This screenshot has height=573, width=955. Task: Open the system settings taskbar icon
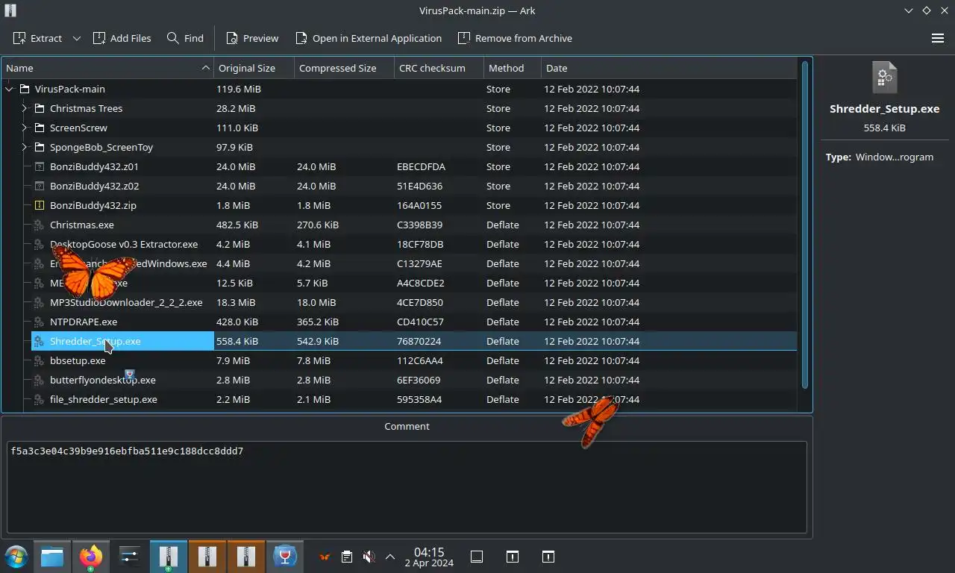130,557
